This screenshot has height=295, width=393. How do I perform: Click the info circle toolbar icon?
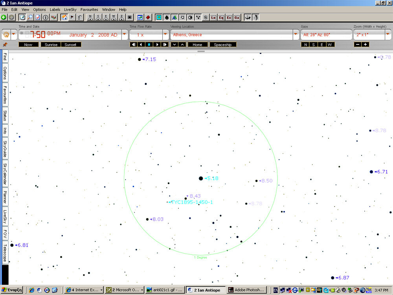tap(46, 17)
